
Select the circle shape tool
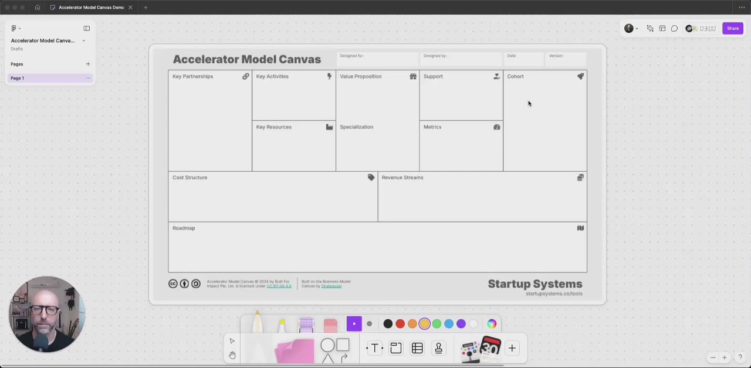[x=327, y=346]
